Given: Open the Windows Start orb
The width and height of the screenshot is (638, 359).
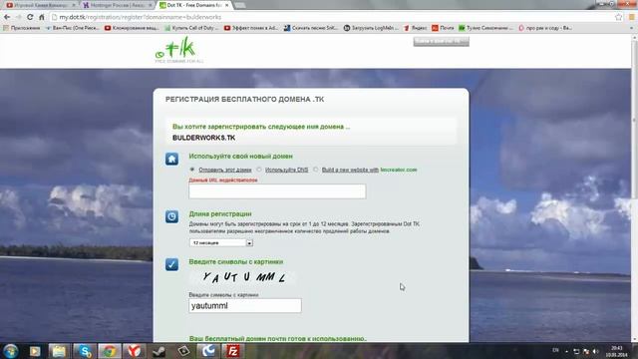Looking at the screenshot, I should pyautogui.click(x=11, y=351).
